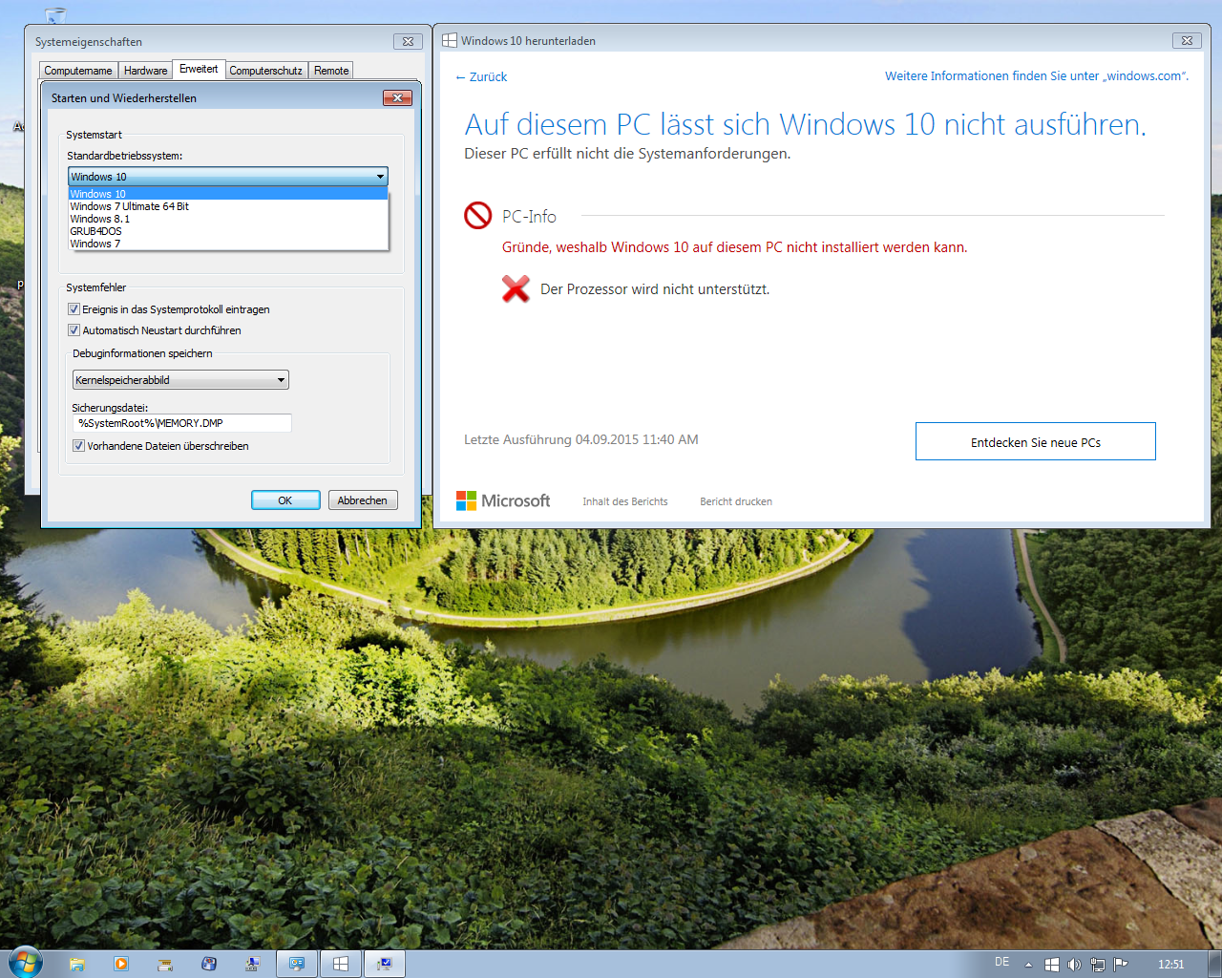Image resolution: width=1222 pixels, height=978 pixels.
Task: Click the DE language indicator
Action: pyautogui.click(x=1001, y=962)
